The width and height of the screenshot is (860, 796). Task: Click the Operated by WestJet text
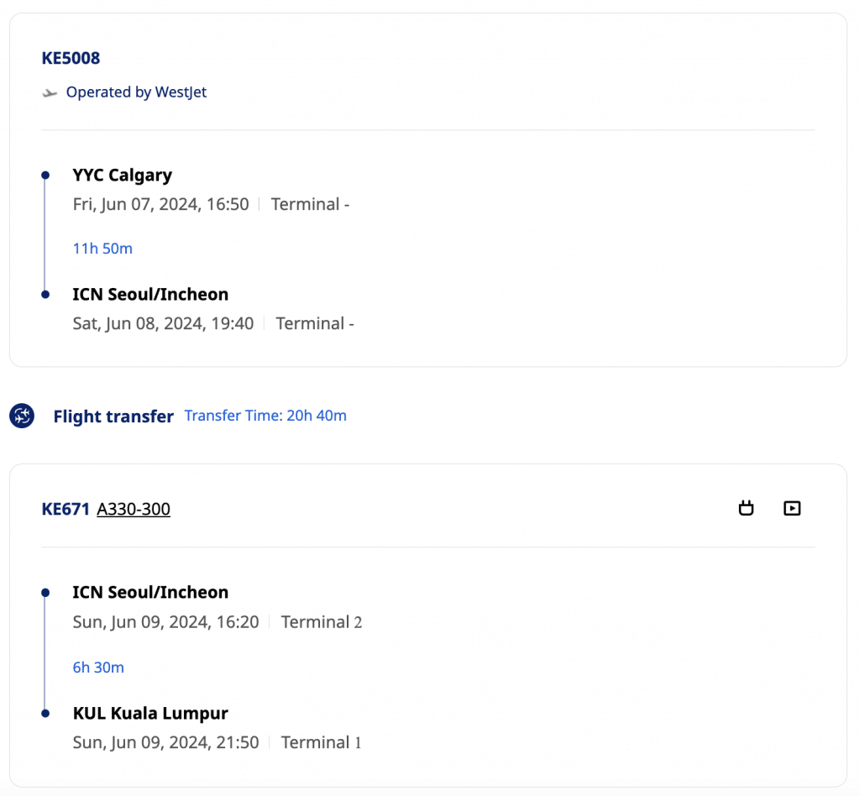(x=136, y=92)
